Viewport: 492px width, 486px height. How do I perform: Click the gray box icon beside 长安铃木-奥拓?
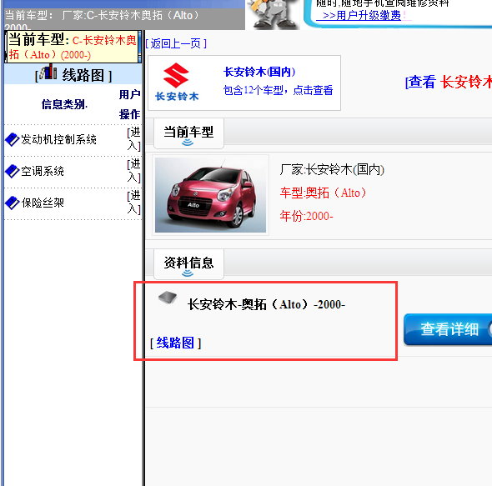coord(168,298)
